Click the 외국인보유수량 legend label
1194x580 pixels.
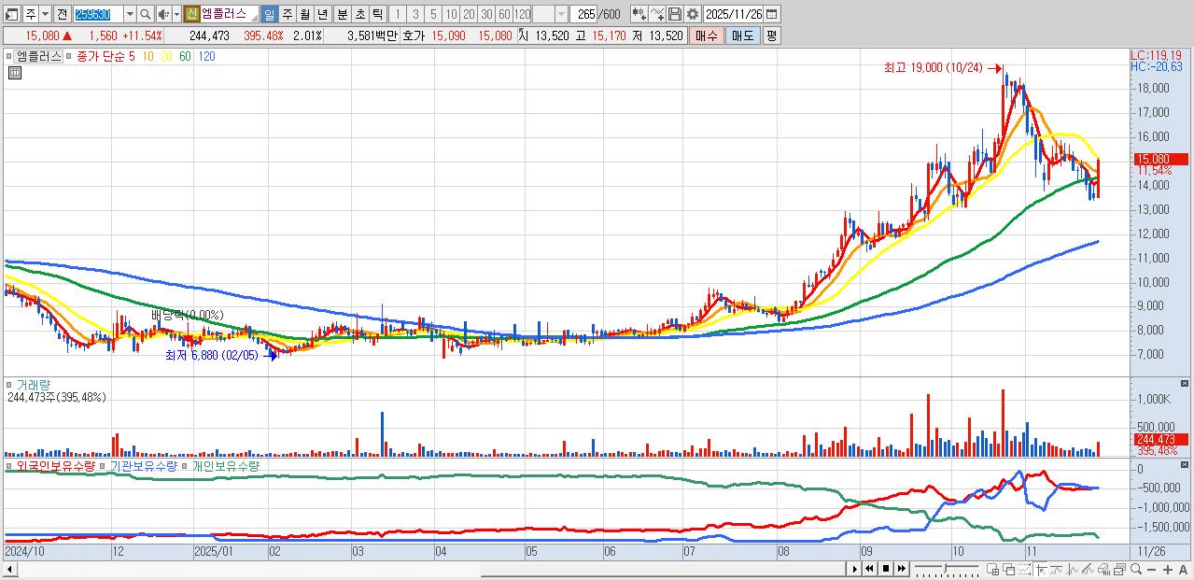click(56, 465)
